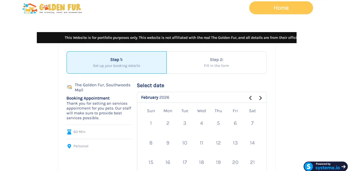348x171 pixels.
Task: Pick date 16 in calendar
Action: tap(168, 162)
